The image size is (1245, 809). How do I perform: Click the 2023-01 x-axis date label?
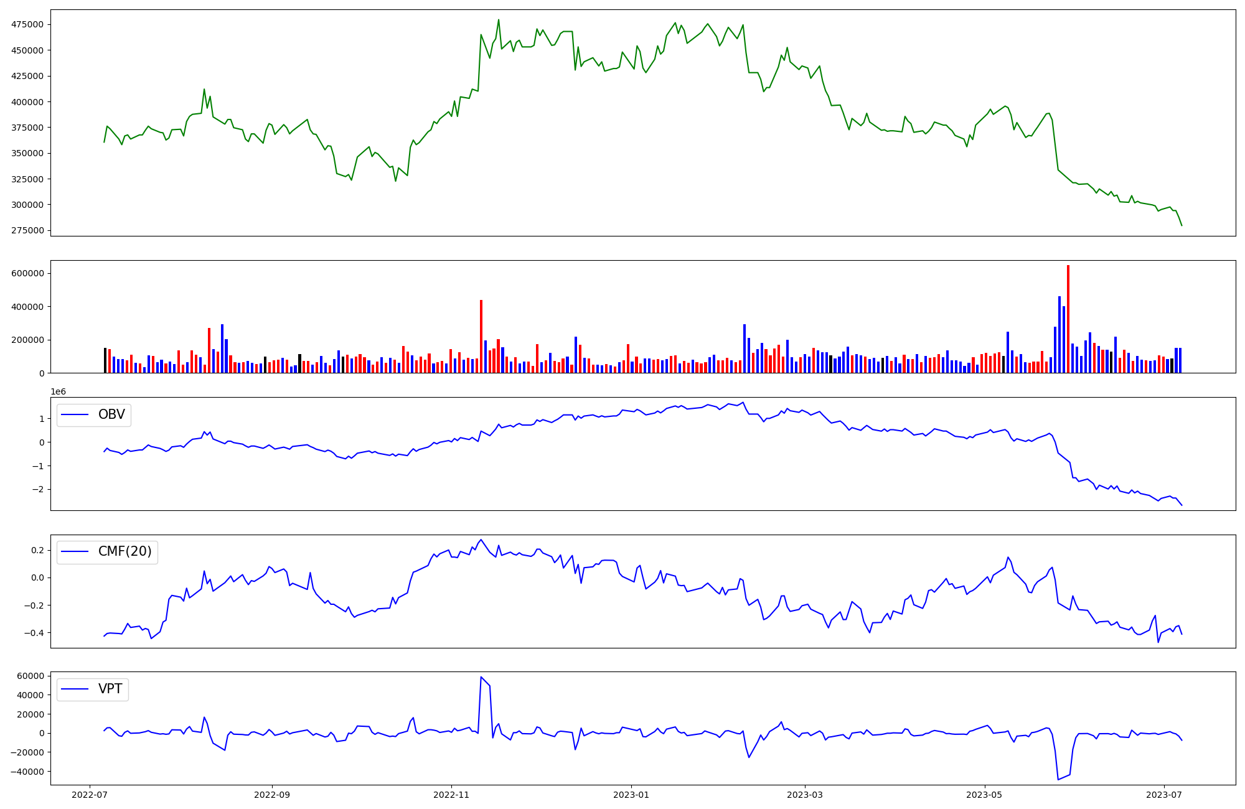tap(631, 795)
